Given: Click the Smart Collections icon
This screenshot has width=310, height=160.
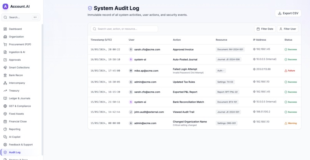Looking at the screenshot, I should point(5,68).
